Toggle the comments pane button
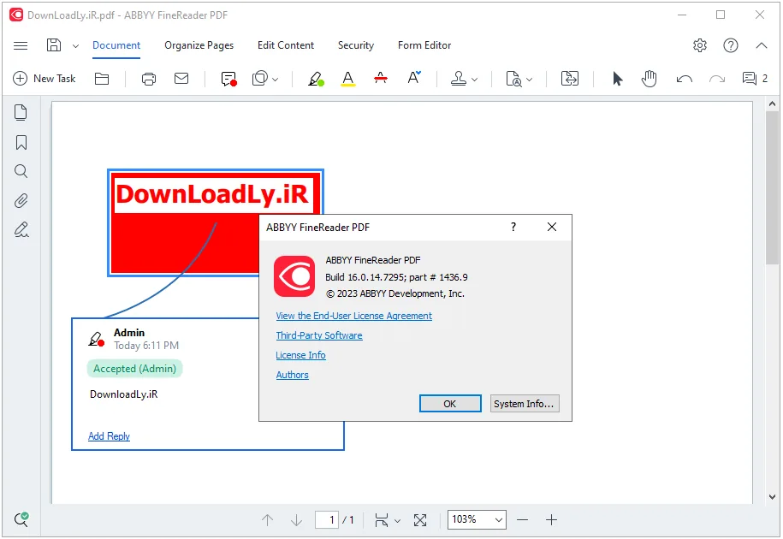The height and width of the screenshot is (539, 783). [755, 79]
